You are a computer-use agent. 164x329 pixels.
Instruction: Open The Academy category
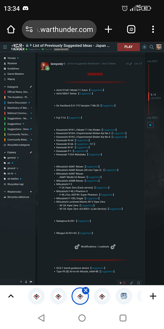[18, 97]
